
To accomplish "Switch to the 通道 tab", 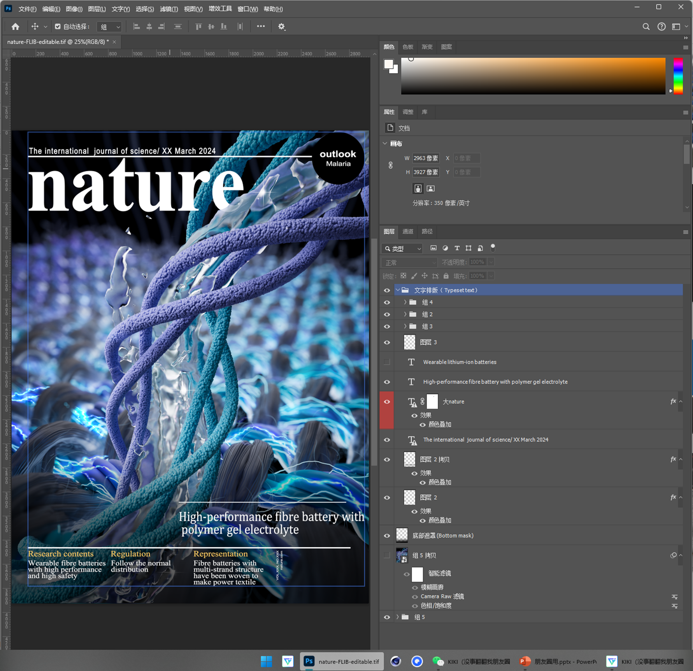I will click(408, 232).
